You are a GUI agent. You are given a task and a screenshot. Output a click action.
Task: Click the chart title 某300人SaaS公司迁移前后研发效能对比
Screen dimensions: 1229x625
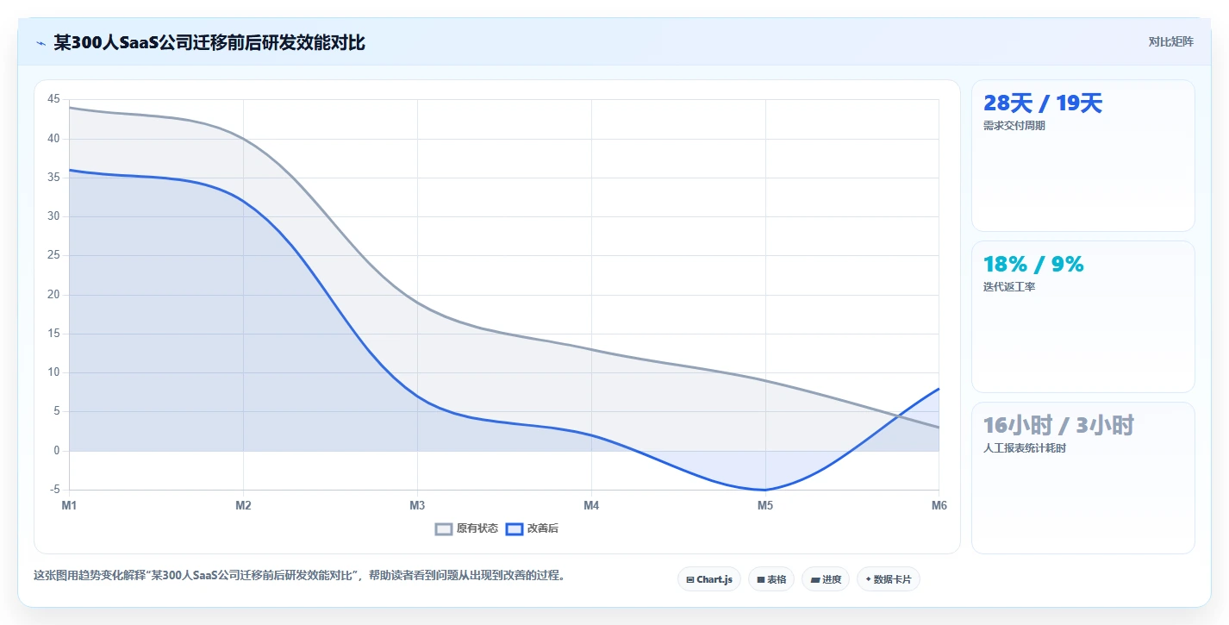[x=209, y=42]
